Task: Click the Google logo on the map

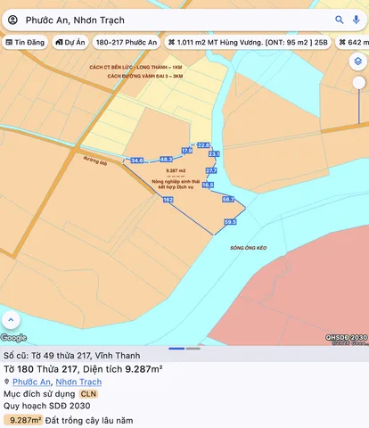Action: [x=13, y=338]
